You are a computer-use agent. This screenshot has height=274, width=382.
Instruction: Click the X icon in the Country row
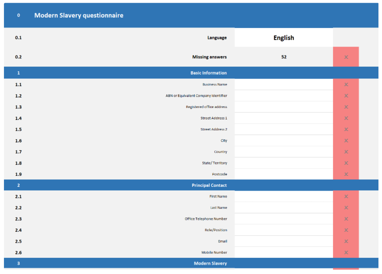click(346, 152)
